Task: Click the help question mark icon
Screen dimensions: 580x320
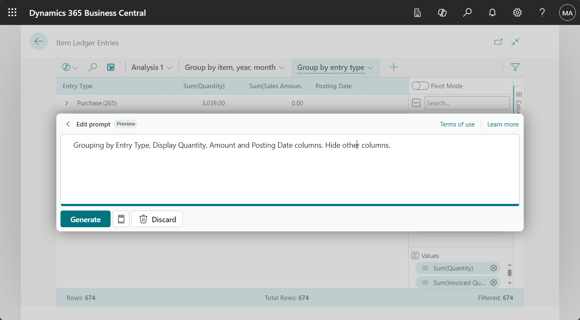Action: tap(542, 12)
